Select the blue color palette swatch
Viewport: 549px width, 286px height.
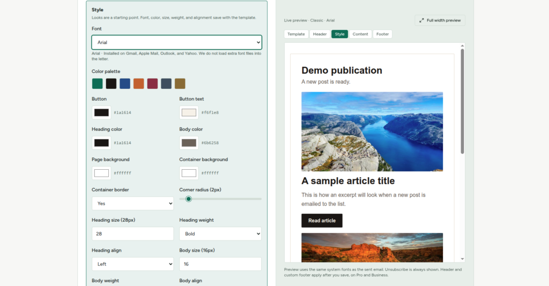tap(124, 84)
